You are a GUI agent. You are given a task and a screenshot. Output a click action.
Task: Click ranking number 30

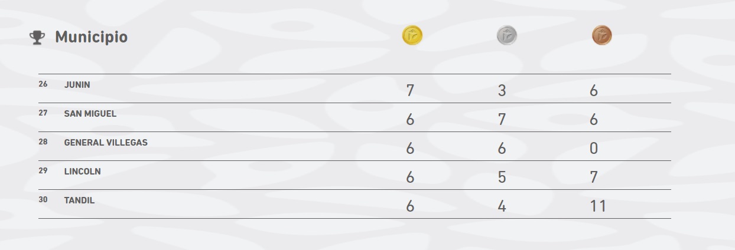point(43,200)
